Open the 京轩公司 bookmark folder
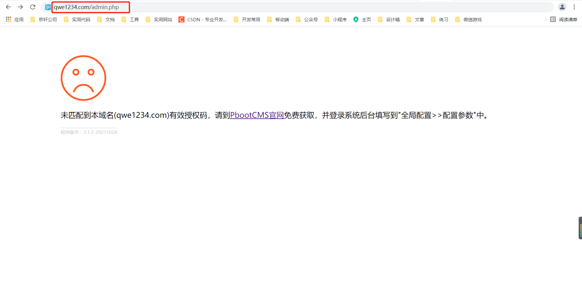The width and height of the screenshot is (582, 282). pyautogui.click(x=43, y=19)
